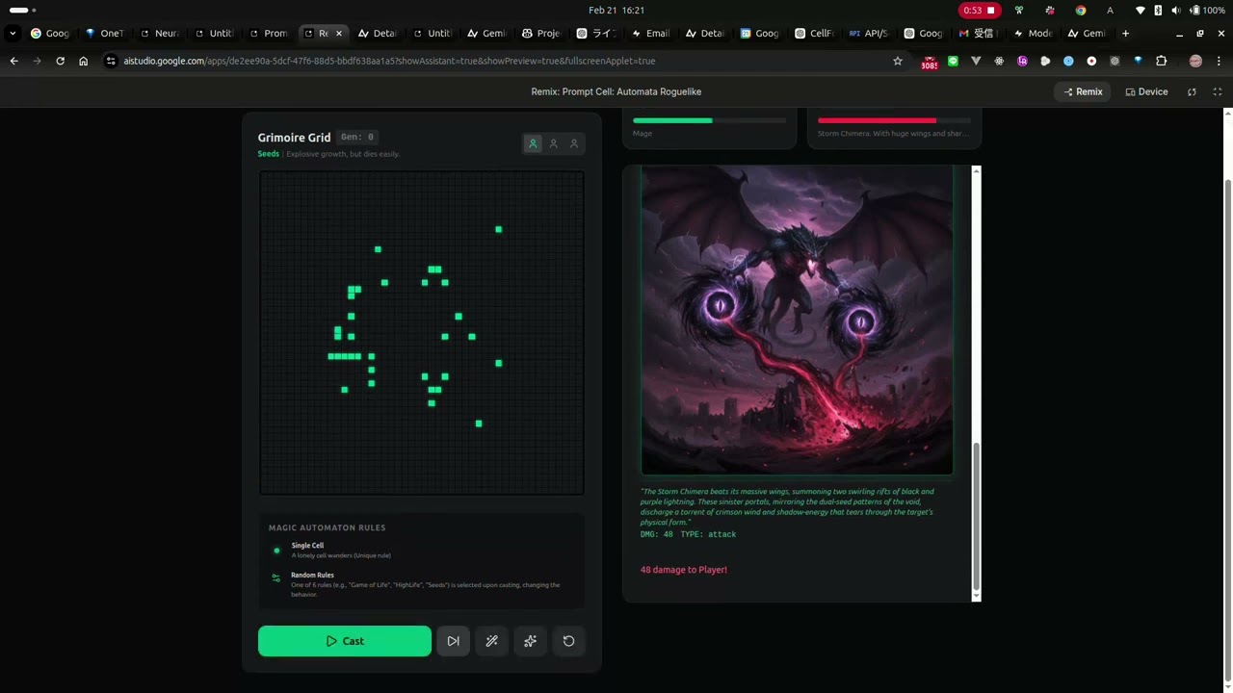This screenshot has width=1233, height=693.
Task: Close the active Re tab
Action: point(338,33)
